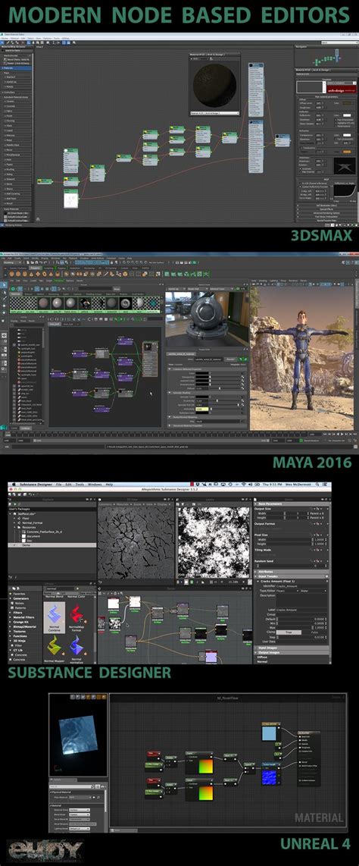Expand the Fabric group in 3ds Max material library
Viewport: 359px width, 866px height.
[x=16, y=111]
